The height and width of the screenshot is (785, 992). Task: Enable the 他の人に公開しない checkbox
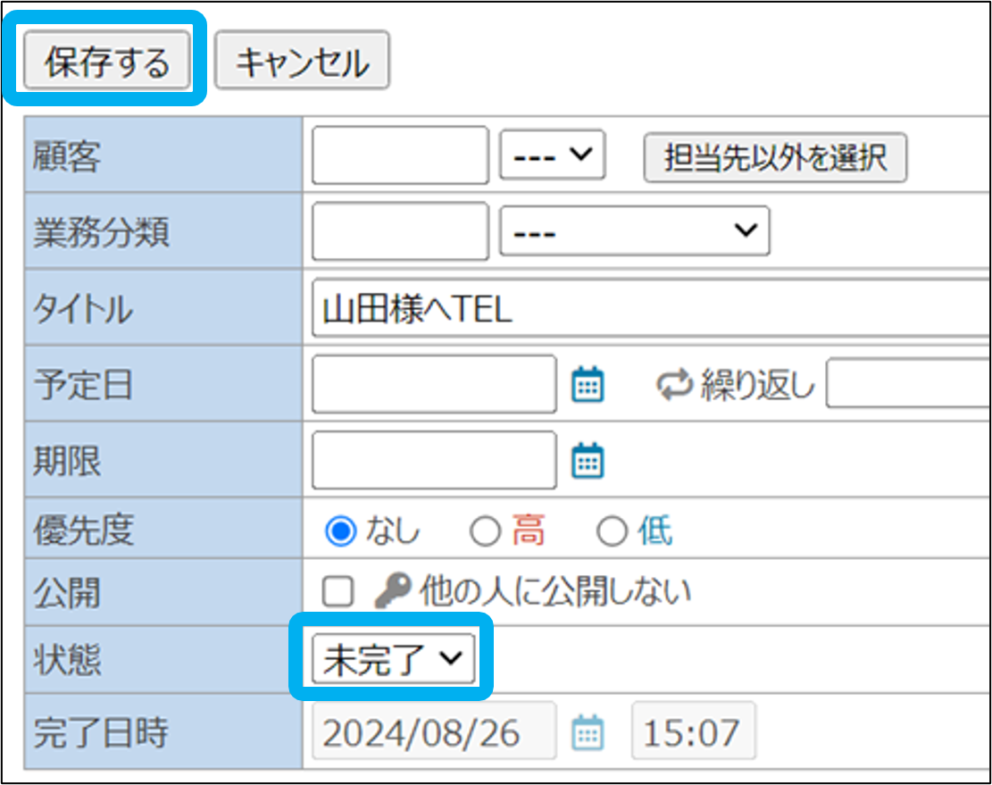coord(338,591)
